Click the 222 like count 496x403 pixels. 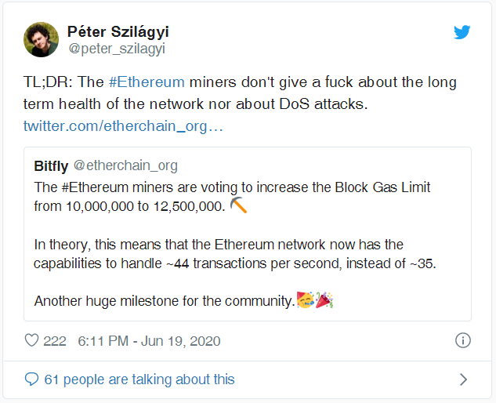[55, 341]
